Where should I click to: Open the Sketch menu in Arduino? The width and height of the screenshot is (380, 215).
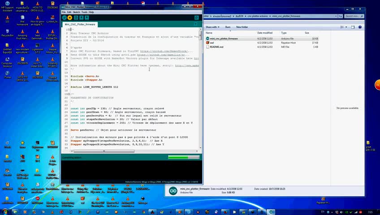point(76,12)
